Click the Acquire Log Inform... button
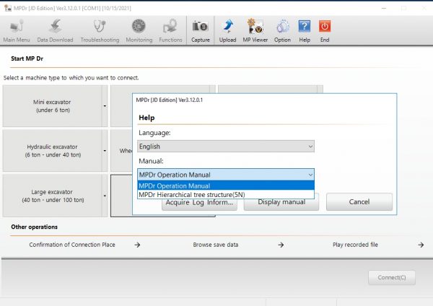 tap(199, 204)
